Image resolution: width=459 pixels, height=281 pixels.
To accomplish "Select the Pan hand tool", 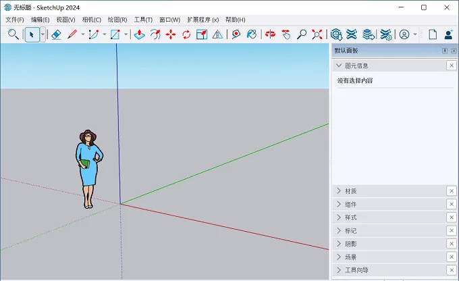I will [x=286, y=34].
